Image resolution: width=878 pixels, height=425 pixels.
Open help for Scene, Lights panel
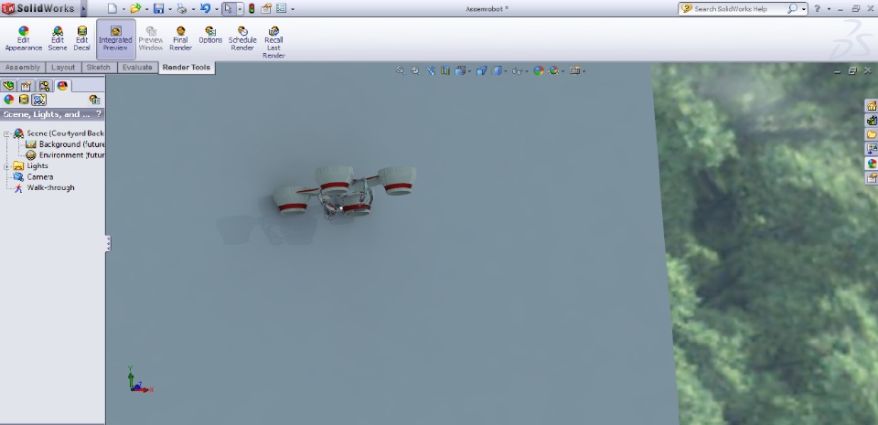(99, 114)
